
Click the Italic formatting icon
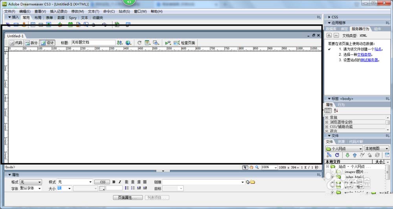point(119,182)
